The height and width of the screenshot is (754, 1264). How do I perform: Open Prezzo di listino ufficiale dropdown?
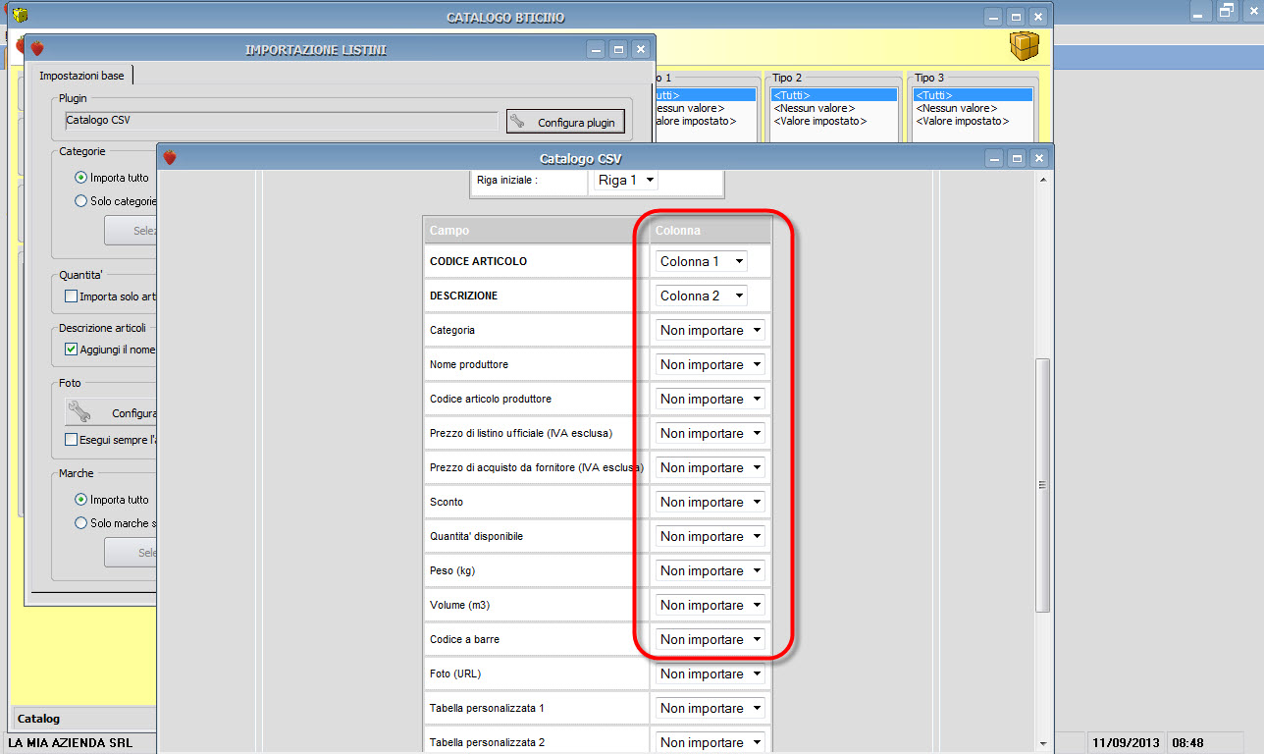point(710,433)
